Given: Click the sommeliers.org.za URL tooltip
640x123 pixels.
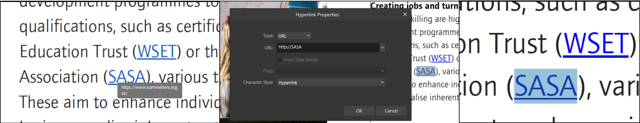Looking at the screenshot, I should (150, 90).
